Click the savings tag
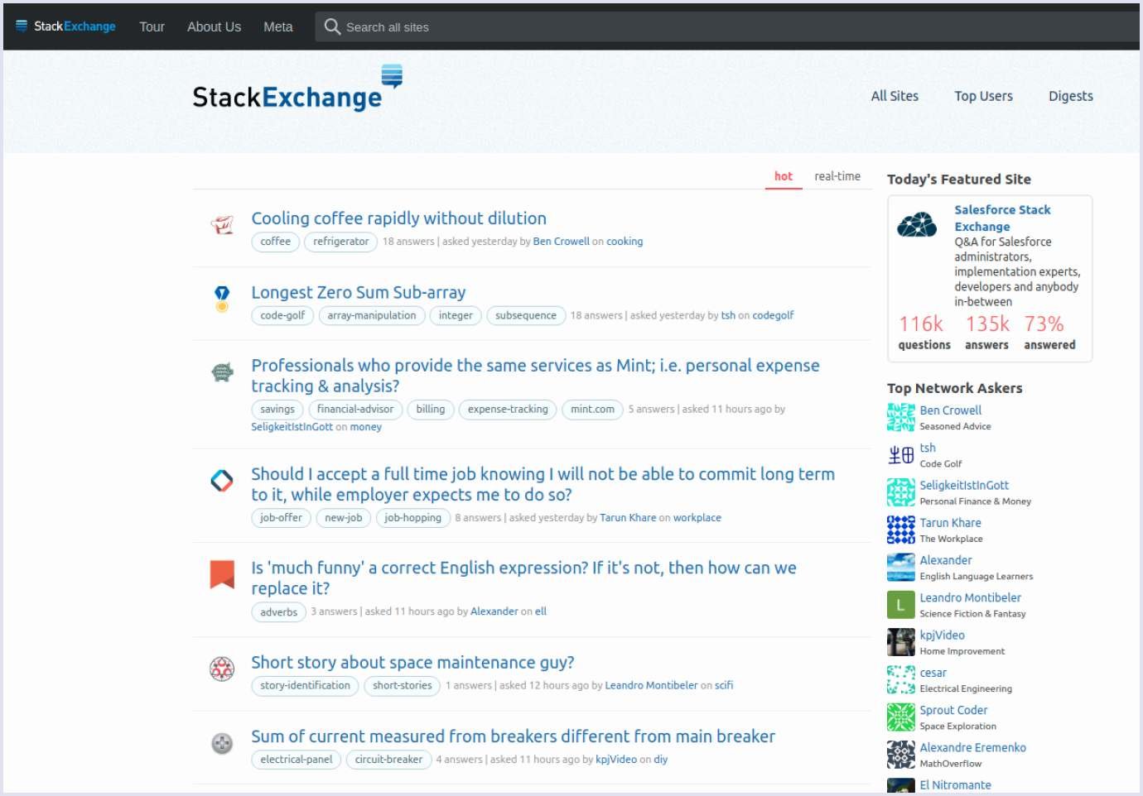 [277, 410]
